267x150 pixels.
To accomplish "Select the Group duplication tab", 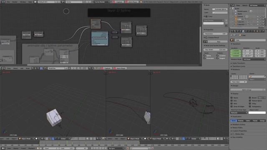I will (262, 120).
